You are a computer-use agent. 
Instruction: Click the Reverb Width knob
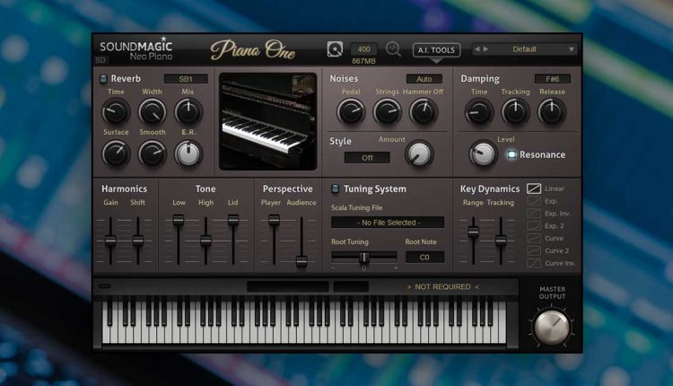[152, 111]
